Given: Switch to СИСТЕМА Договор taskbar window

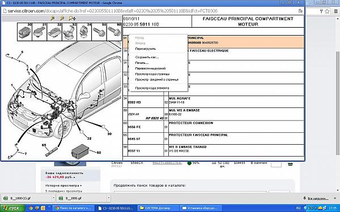Looking at the screenshot, I should coord(158,208).
